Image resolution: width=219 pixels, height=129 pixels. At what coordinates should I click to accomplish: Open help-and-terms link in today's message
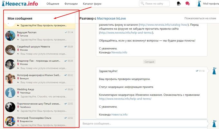[125, 99]
